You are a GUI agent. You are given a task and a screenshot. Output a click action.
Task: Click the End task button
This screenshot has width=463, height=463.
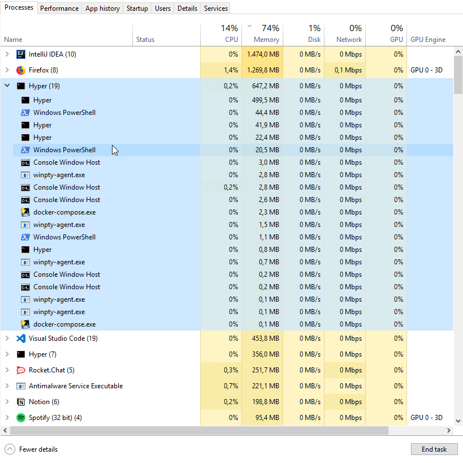coord(434,449)
